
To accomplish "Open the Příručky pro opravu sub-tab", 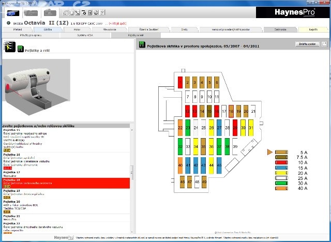I will (31, 35).
